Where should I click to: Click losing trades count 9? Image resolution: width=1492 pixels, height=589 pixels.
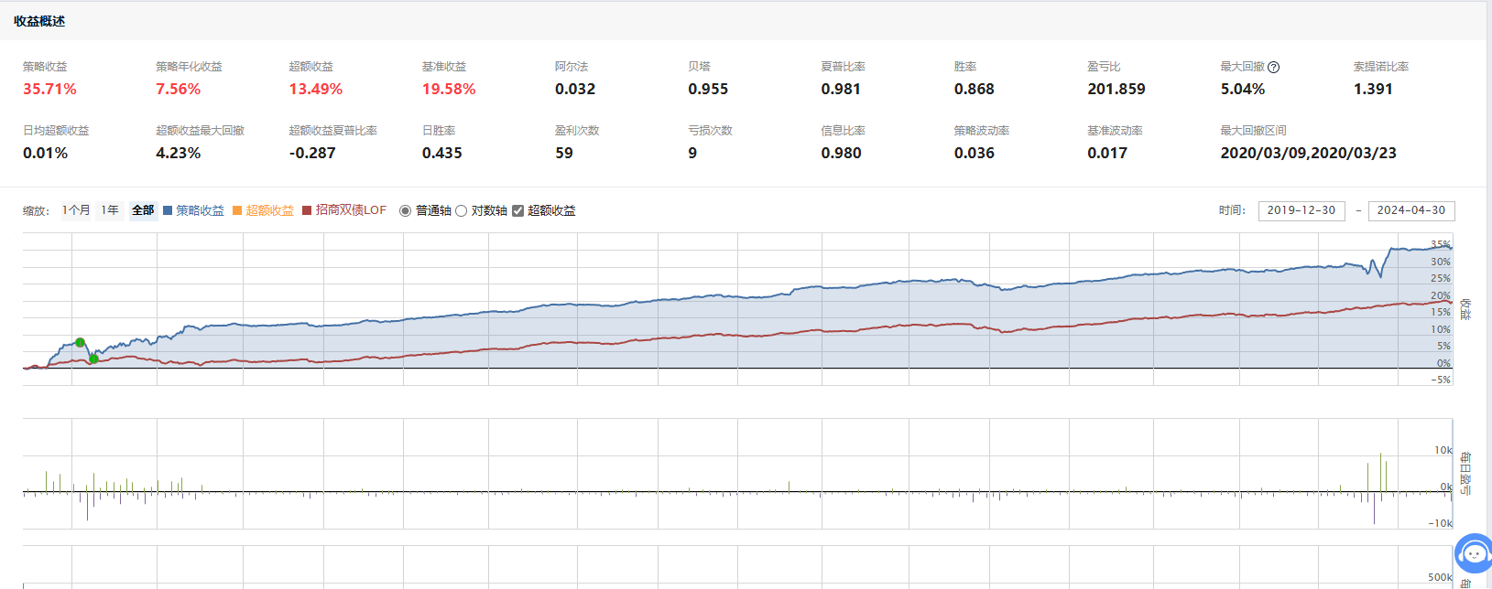[x=692, y=153]
